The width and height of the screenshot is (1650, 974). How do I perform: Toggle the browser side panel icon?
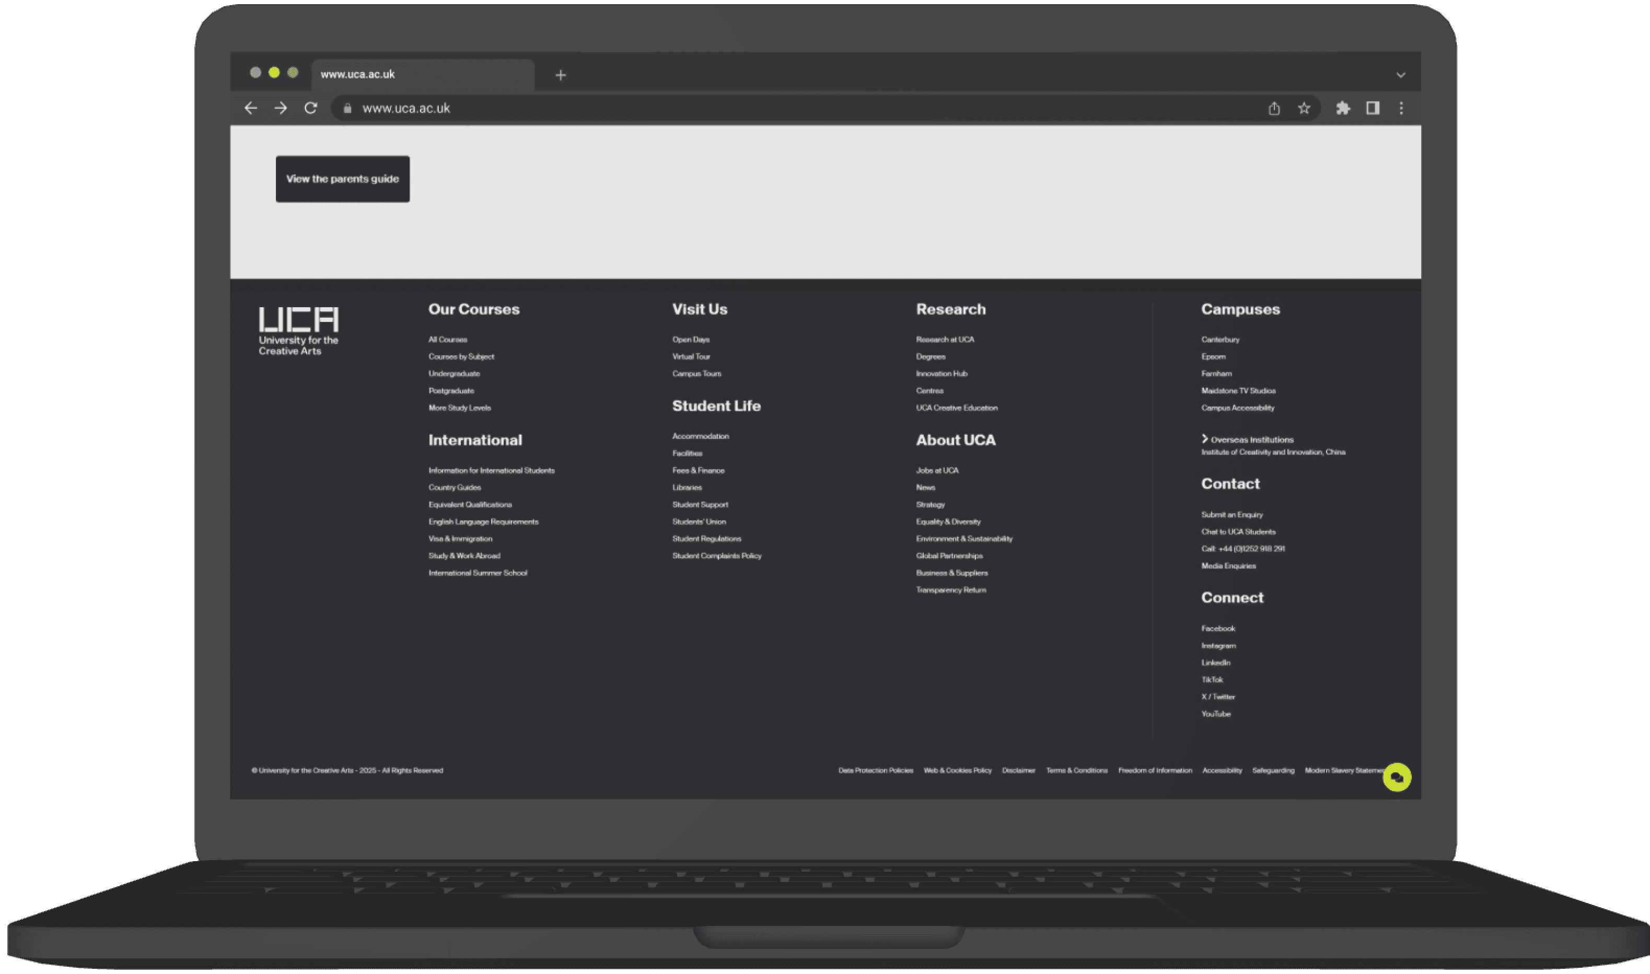pyautogui.click(x=1373, y=108)
